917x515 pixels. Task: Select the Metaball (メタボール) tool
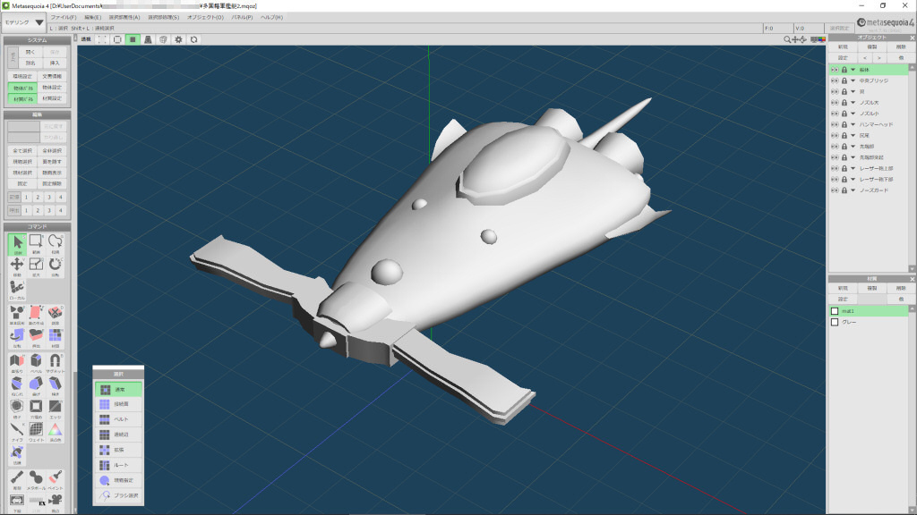(x=36, y=480)
